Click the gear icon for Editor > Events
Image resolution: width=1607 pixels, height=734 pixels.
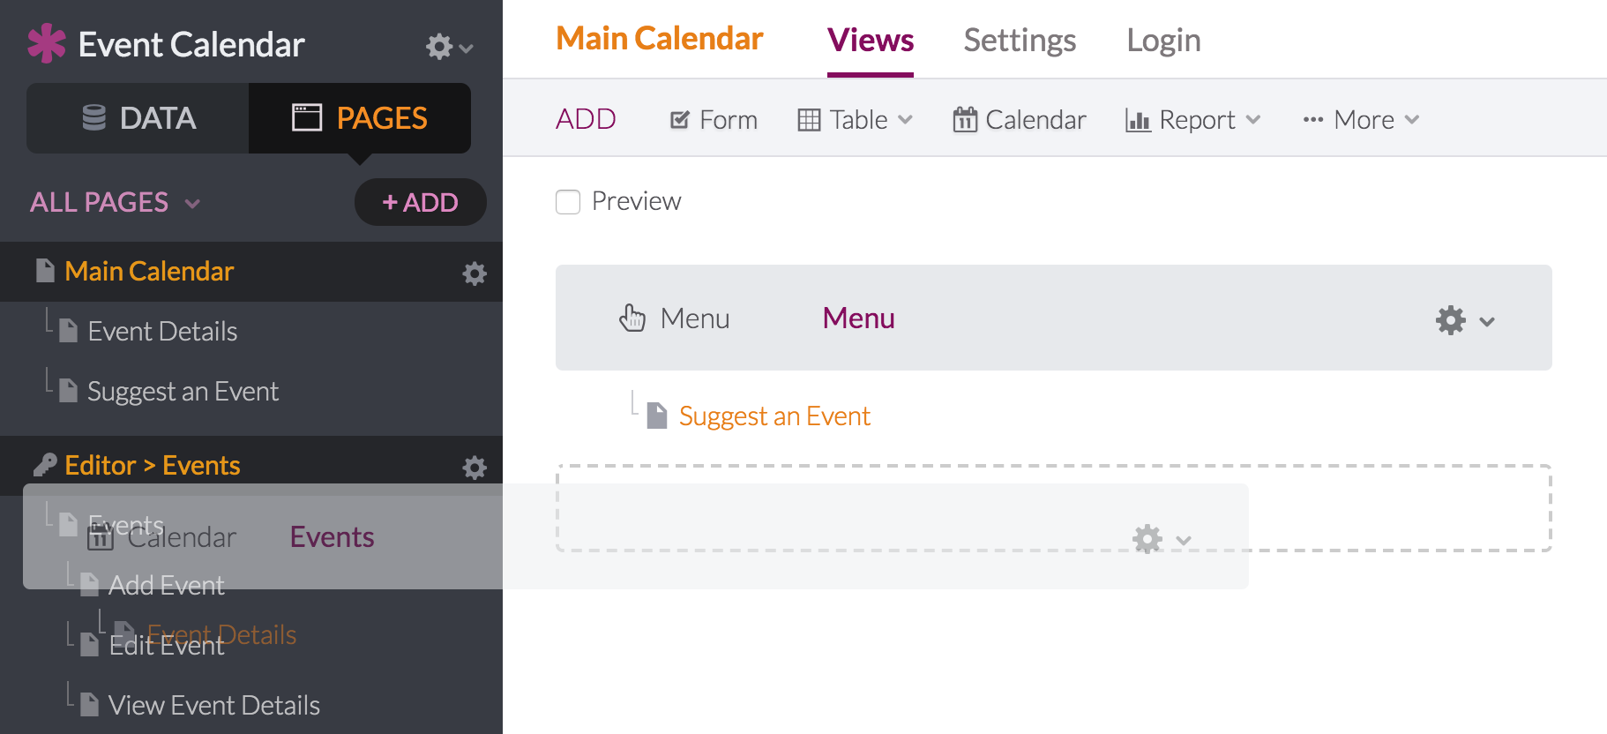475,468
